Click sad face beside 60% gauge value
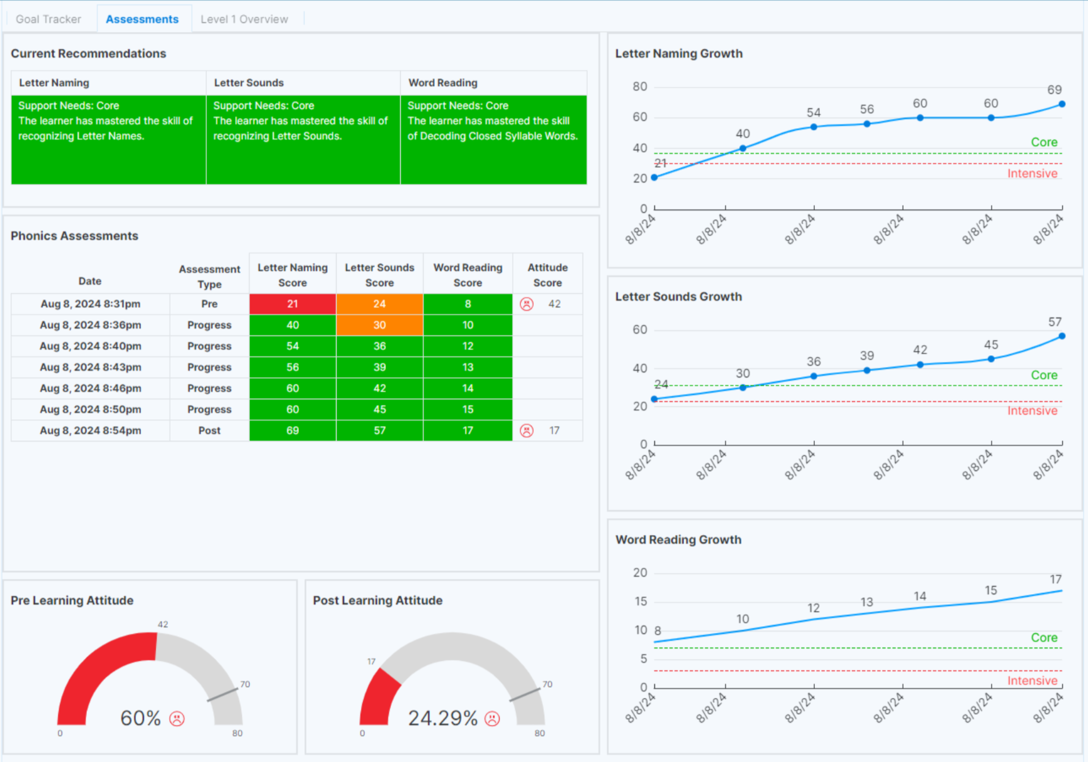This screenshot has height=762, width=1088. pos(177,719)
